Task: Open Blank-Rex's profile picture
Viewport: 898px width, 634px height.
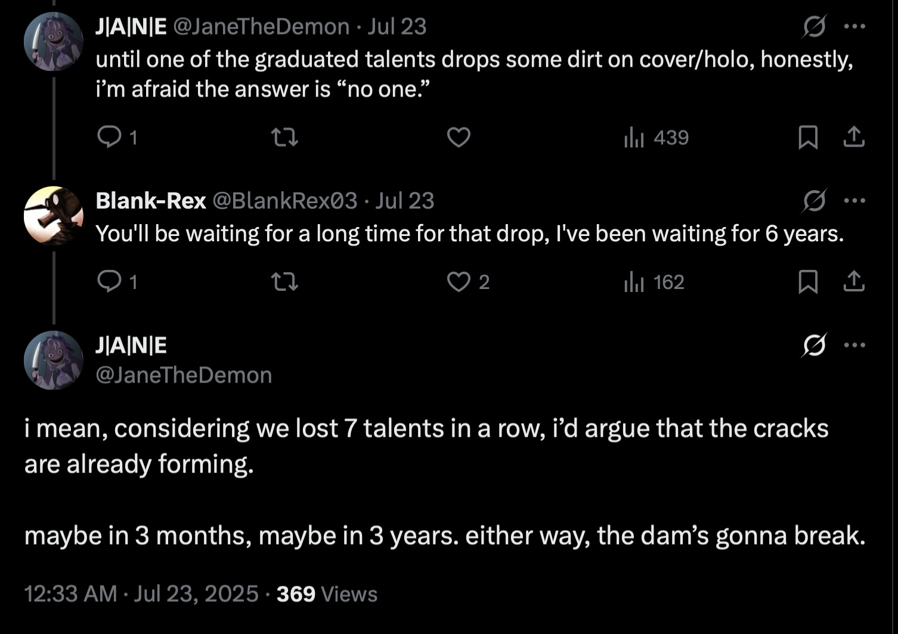Action: [x=53, y=216]
